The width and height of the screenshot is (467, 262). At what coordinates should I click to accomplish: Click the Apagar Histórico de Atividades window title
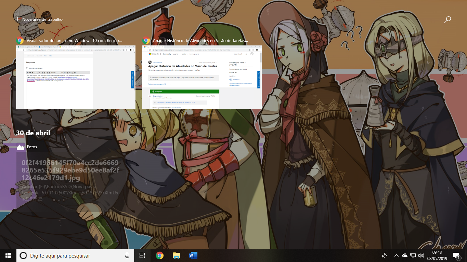click(200, 40)
